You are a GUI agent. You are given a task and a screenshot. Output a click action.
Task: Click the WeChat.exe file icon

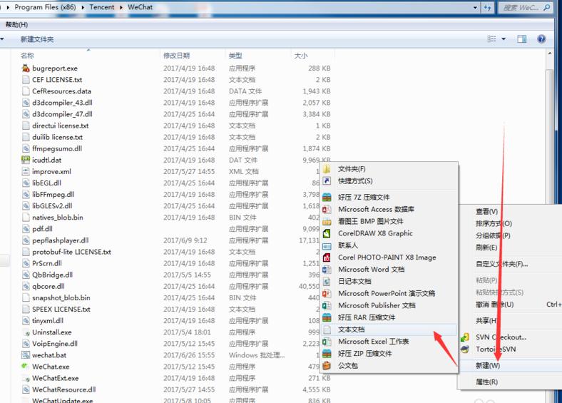tap(26, 367)
